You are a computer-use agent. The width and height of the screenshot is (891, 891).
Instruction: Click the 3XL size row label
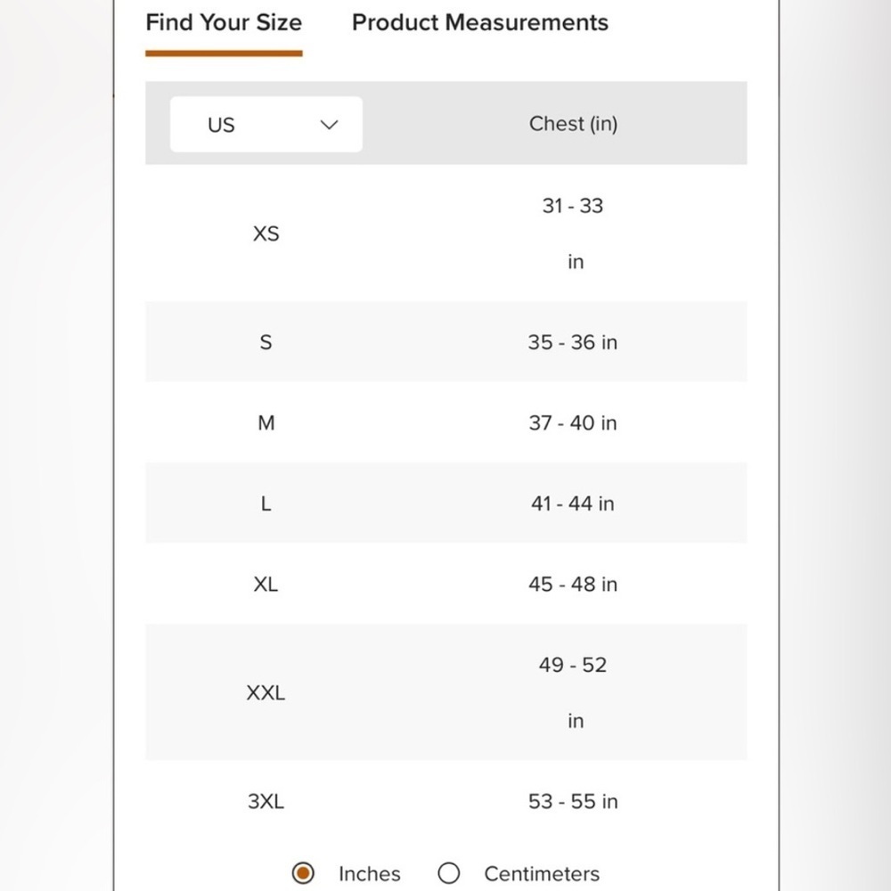[266, 801]
